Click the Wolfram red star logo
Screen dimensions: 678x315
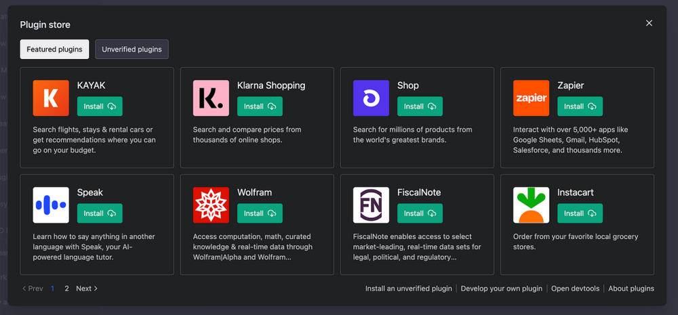coord(211,205)
